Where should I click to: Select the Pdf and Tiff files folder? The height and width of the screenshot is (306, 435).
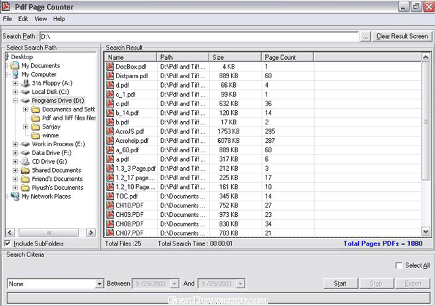(69, 118)
